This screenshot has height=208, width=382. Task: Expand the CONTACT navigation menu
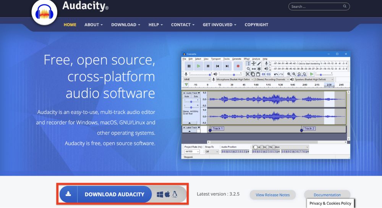(x=183, y=25)
